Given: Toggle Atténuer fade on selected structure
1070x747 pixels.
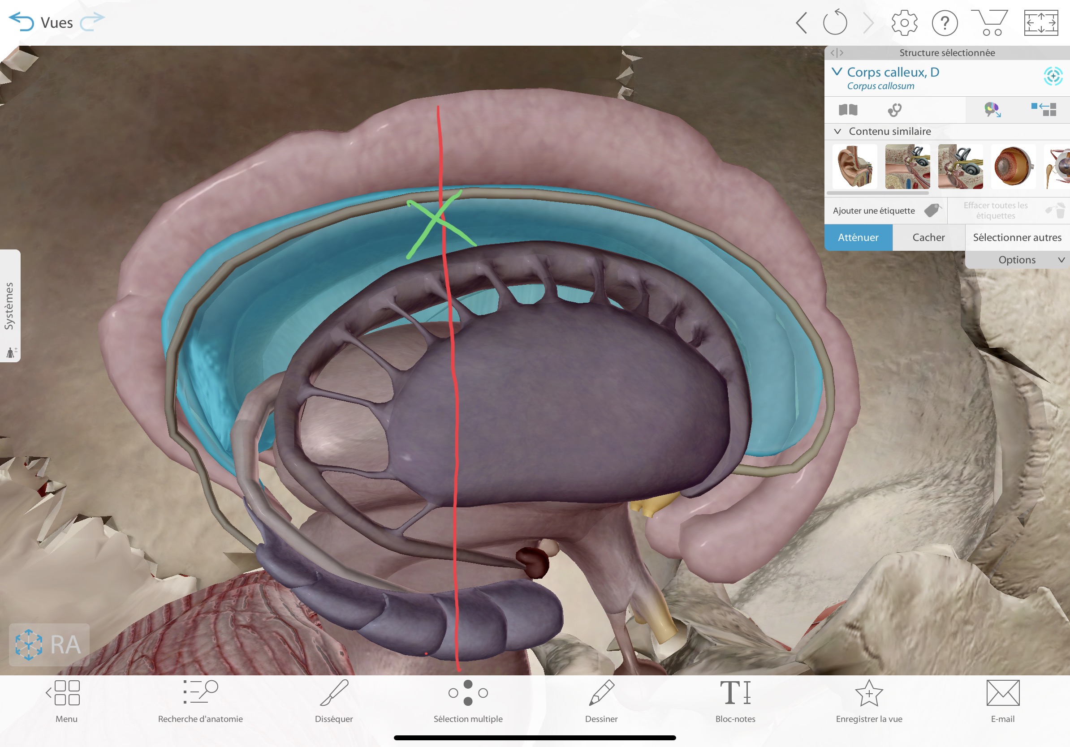Looking at the screenshot, I should [x=858, y=237].
